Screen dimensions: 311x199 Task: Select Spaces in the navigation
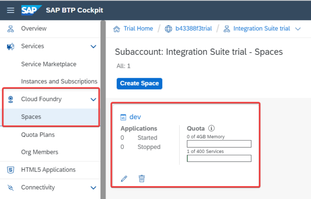pos(31,117)
